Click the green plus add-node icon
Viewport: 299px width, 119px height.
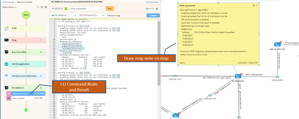(26, 110)
